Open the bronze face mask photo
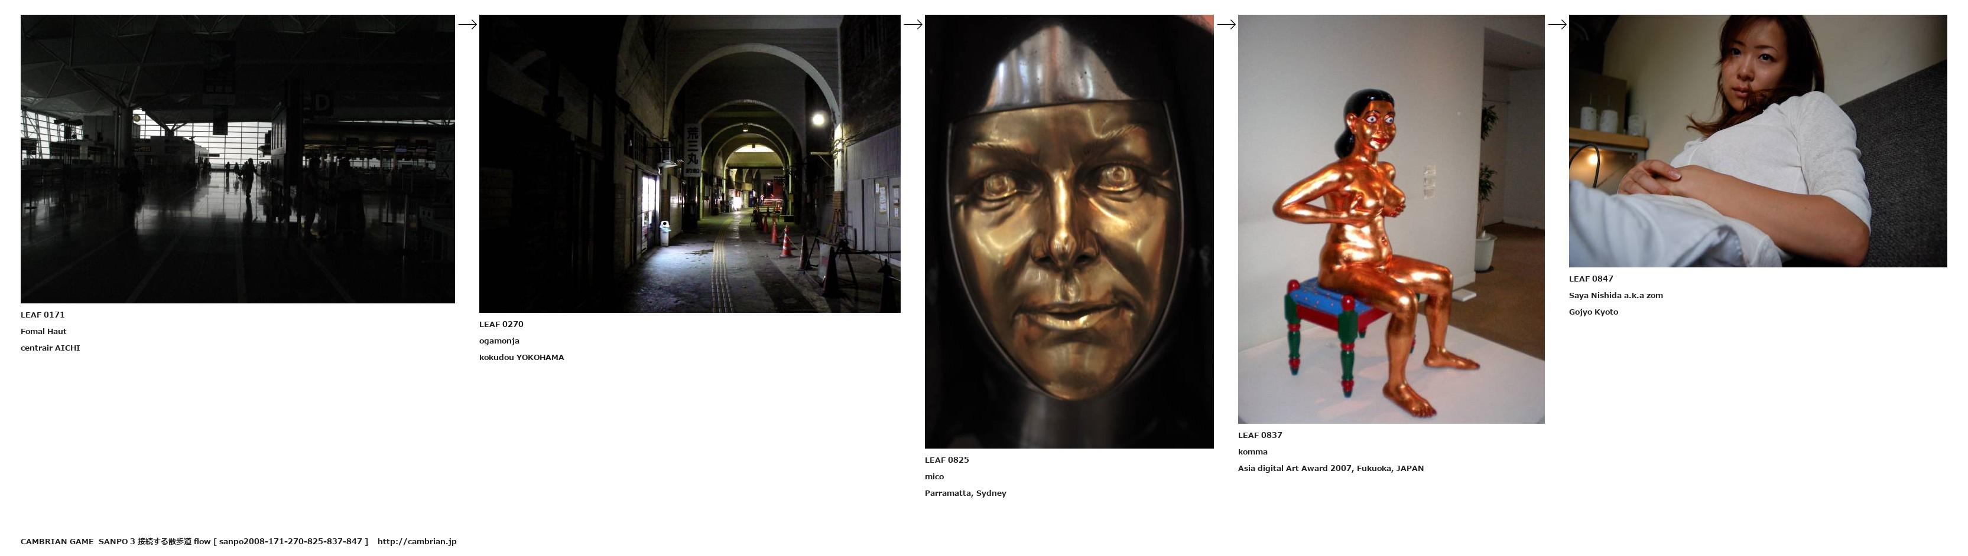 pos(1068,231)
